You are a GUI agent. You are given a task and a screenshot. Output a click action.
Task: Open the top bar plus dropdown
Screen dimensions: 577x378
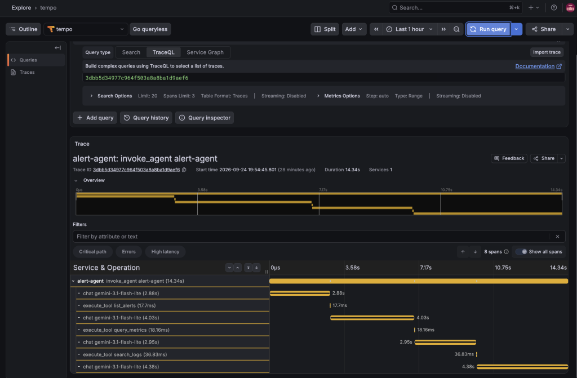(x=534, y=8)
